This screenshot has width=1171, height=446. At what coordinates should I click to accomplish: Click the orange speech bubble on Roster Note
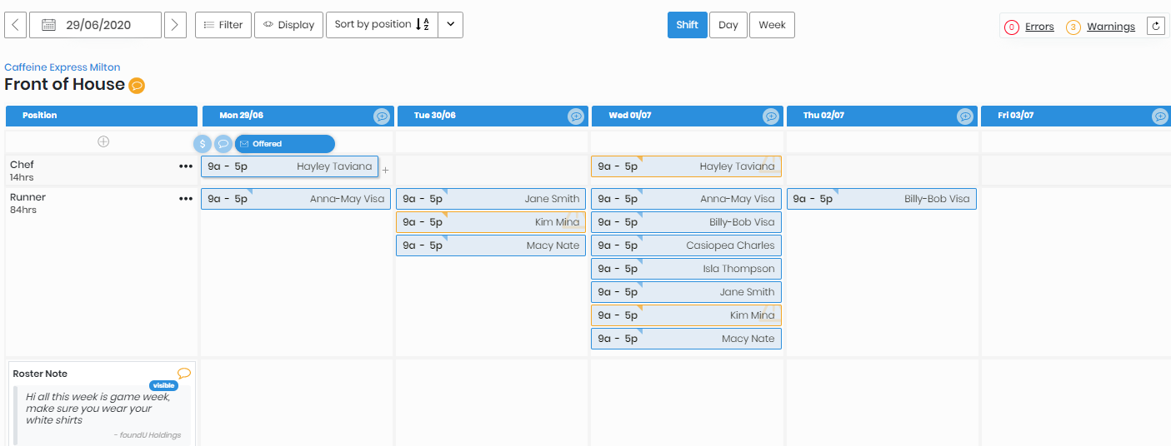tap(184, 374)
